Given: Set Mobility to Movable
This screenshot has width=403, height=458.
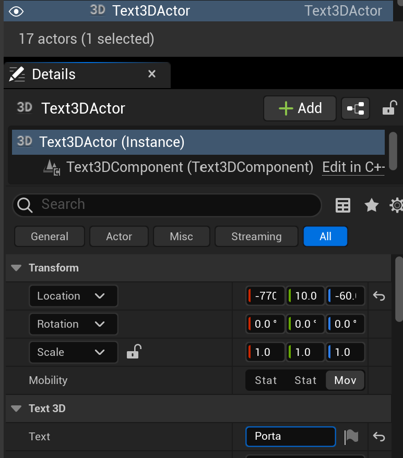Looking at the screenshot, I should 345,380.
